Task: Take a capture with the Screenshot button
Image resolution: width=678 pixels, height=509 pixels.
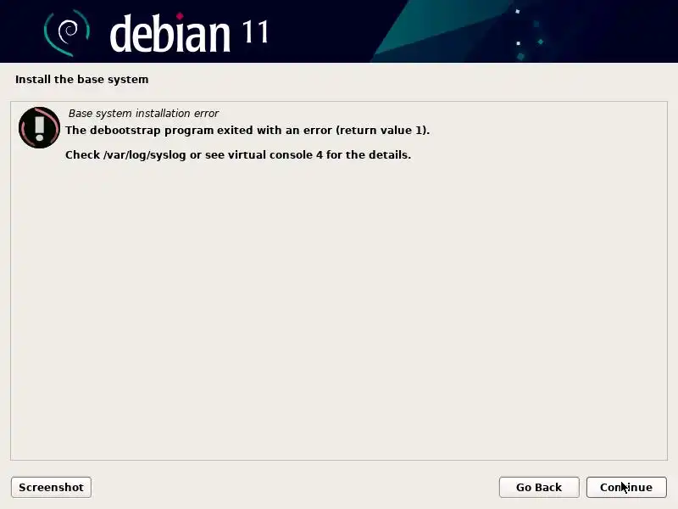Action: pos(51,487)
